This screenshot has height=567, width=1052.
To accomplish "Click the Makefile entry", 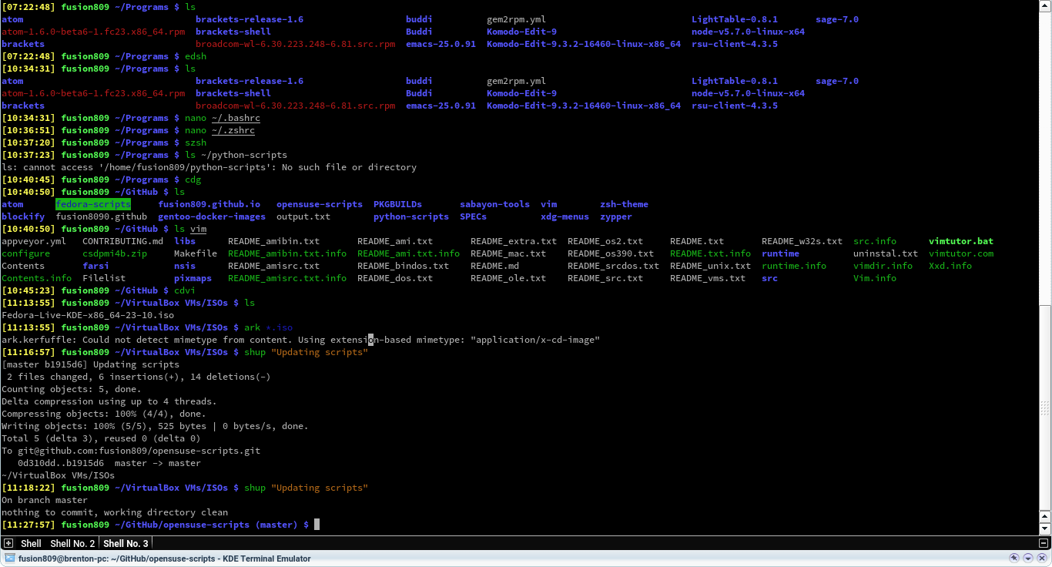I will click(x=196, y=253).
